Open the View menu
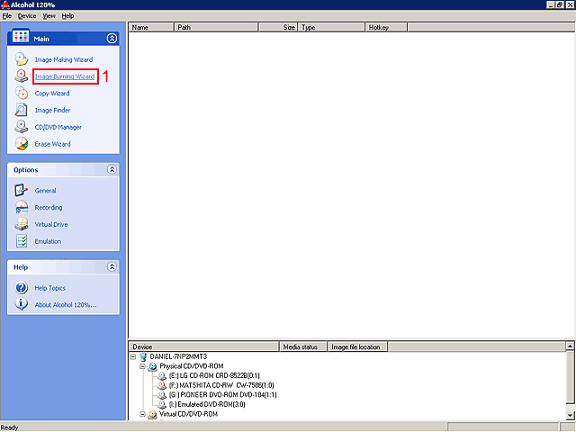Screen dimensions: 576x432 [x=49, y=16]
